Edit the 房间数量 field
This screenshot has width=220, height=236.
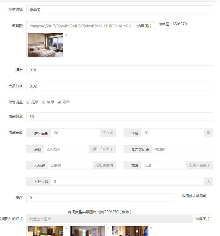tap(119, 117)
